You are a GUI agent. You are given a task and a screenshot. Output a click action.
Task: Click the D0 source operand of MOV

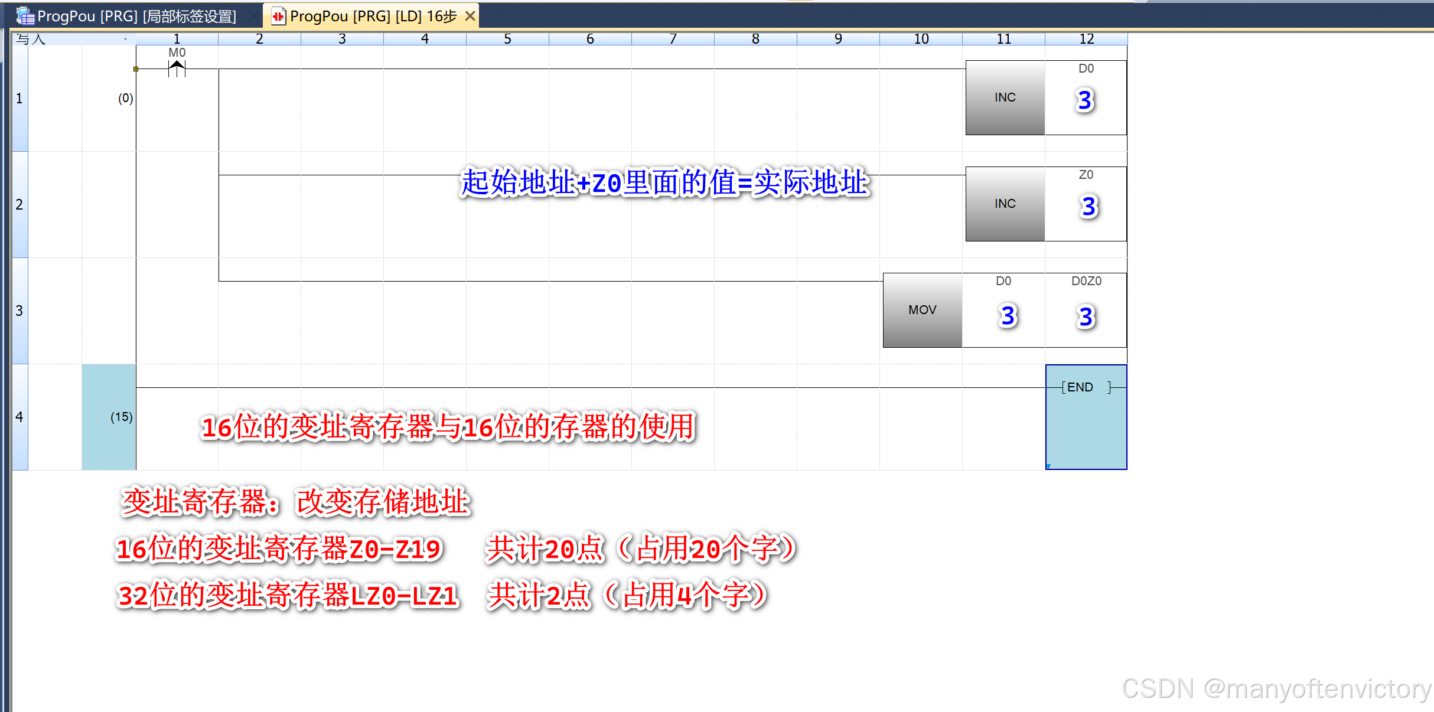(x=1003, y=281)
